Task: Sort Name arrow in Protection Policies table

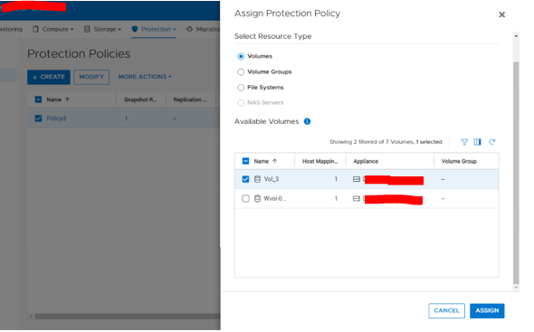Action: click(x=67, y=100)
